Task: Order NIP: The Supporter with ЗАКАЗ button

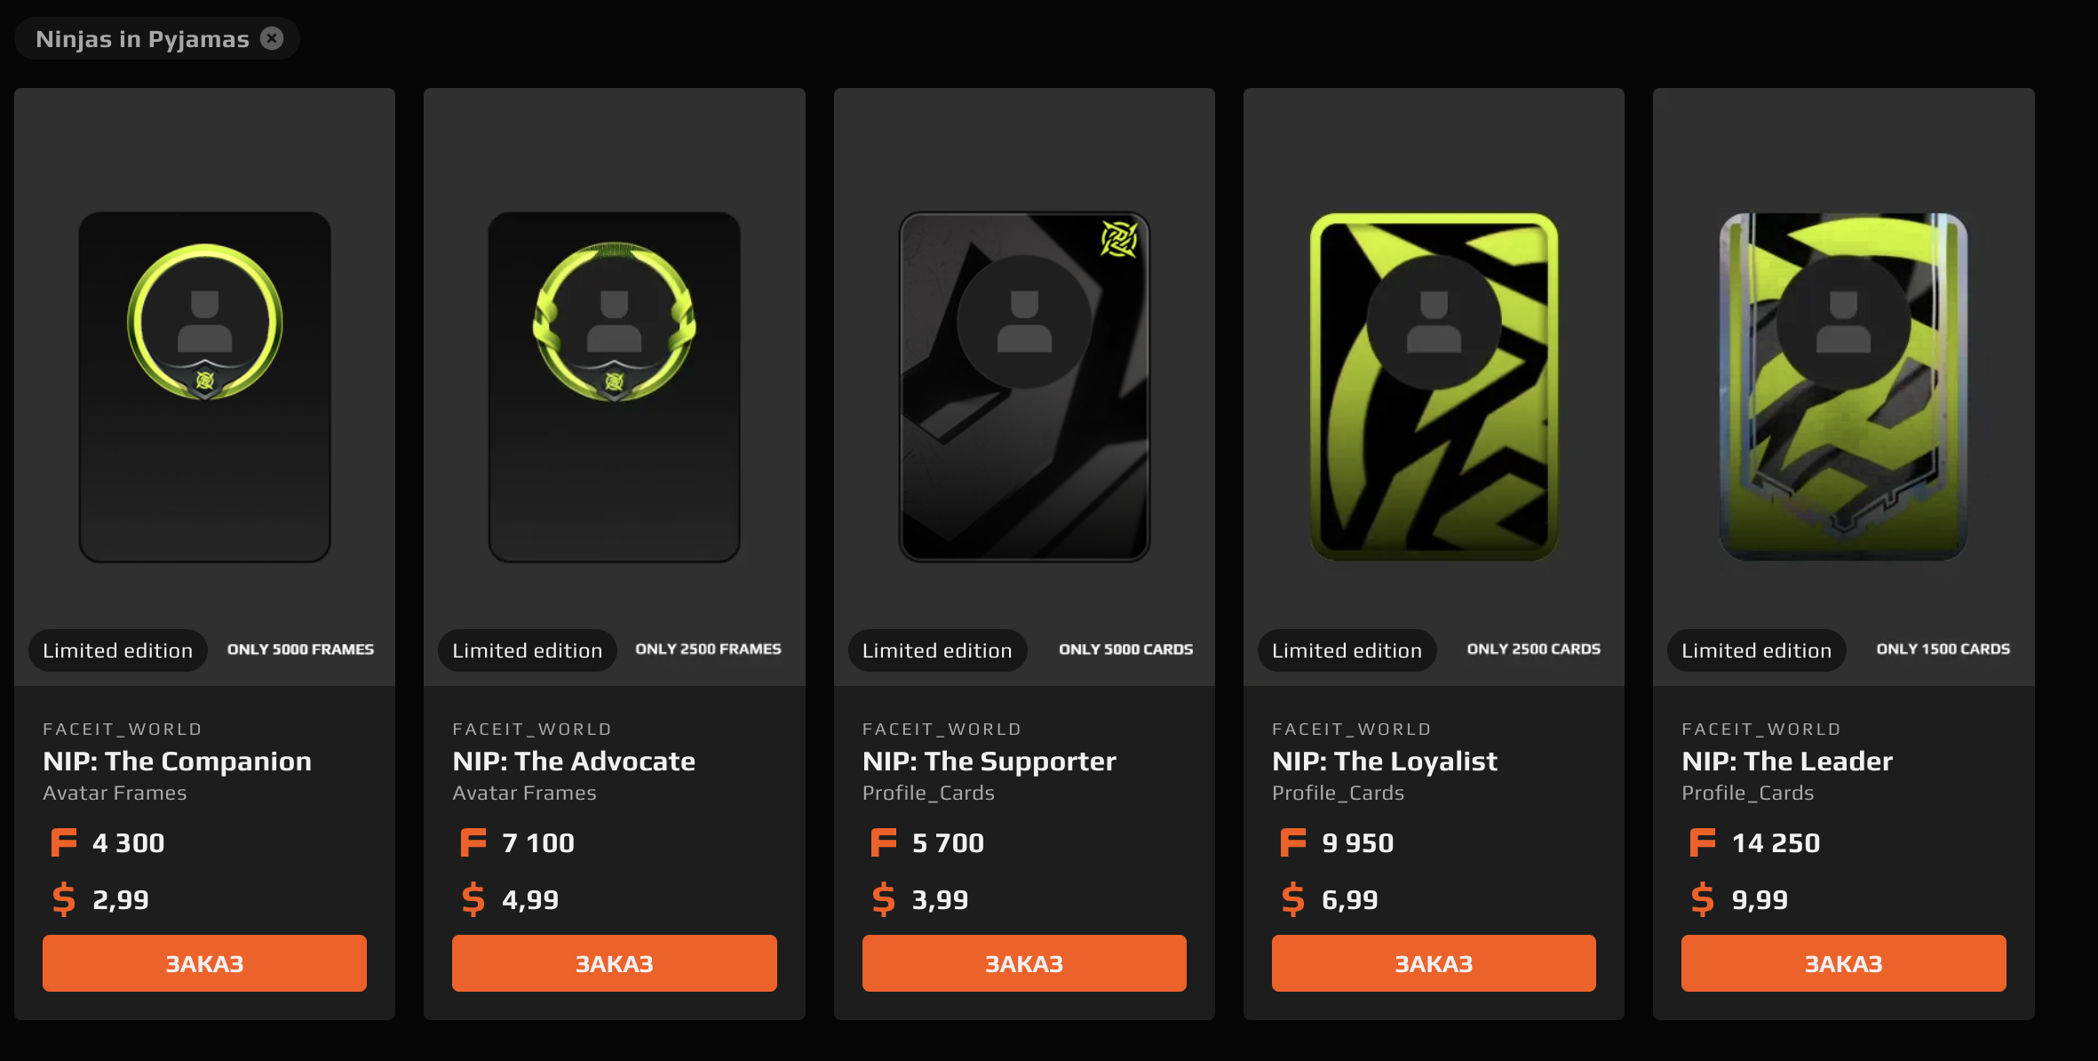Action: pyautogui.click(x=1024, y=963)
